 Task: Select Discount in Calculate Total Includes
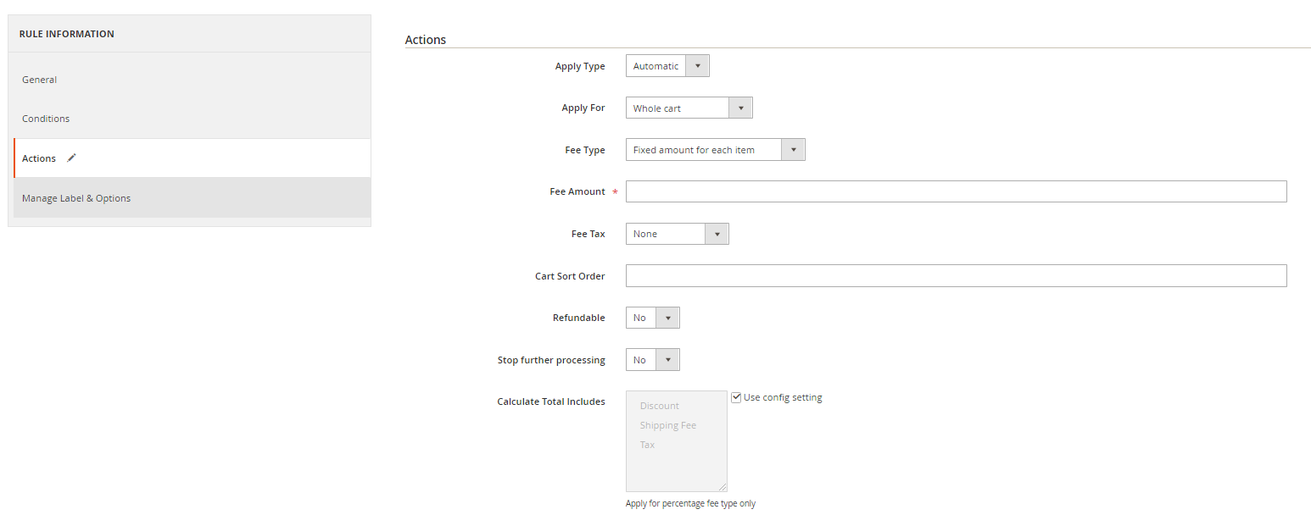660,406
